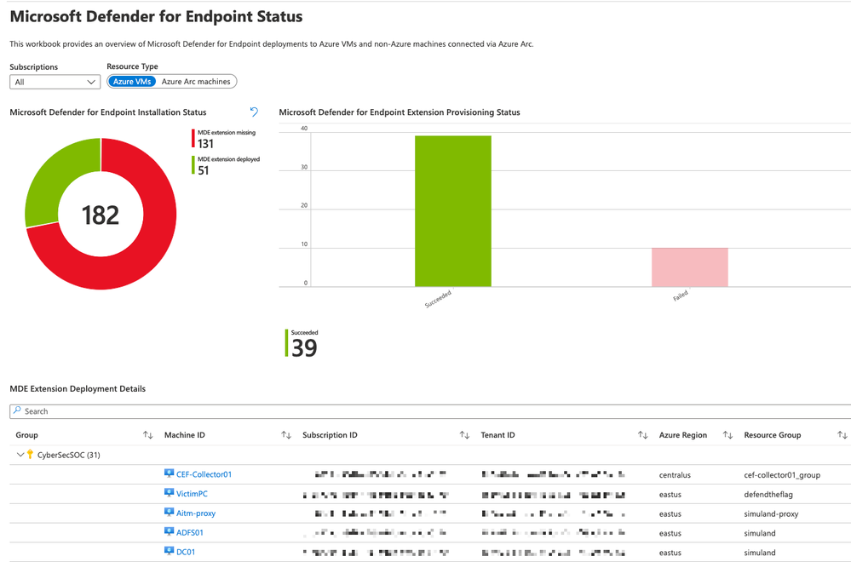The image size is (851, 562).
Task: Select the Azure VMs resource type
Action: pos(132,82)
